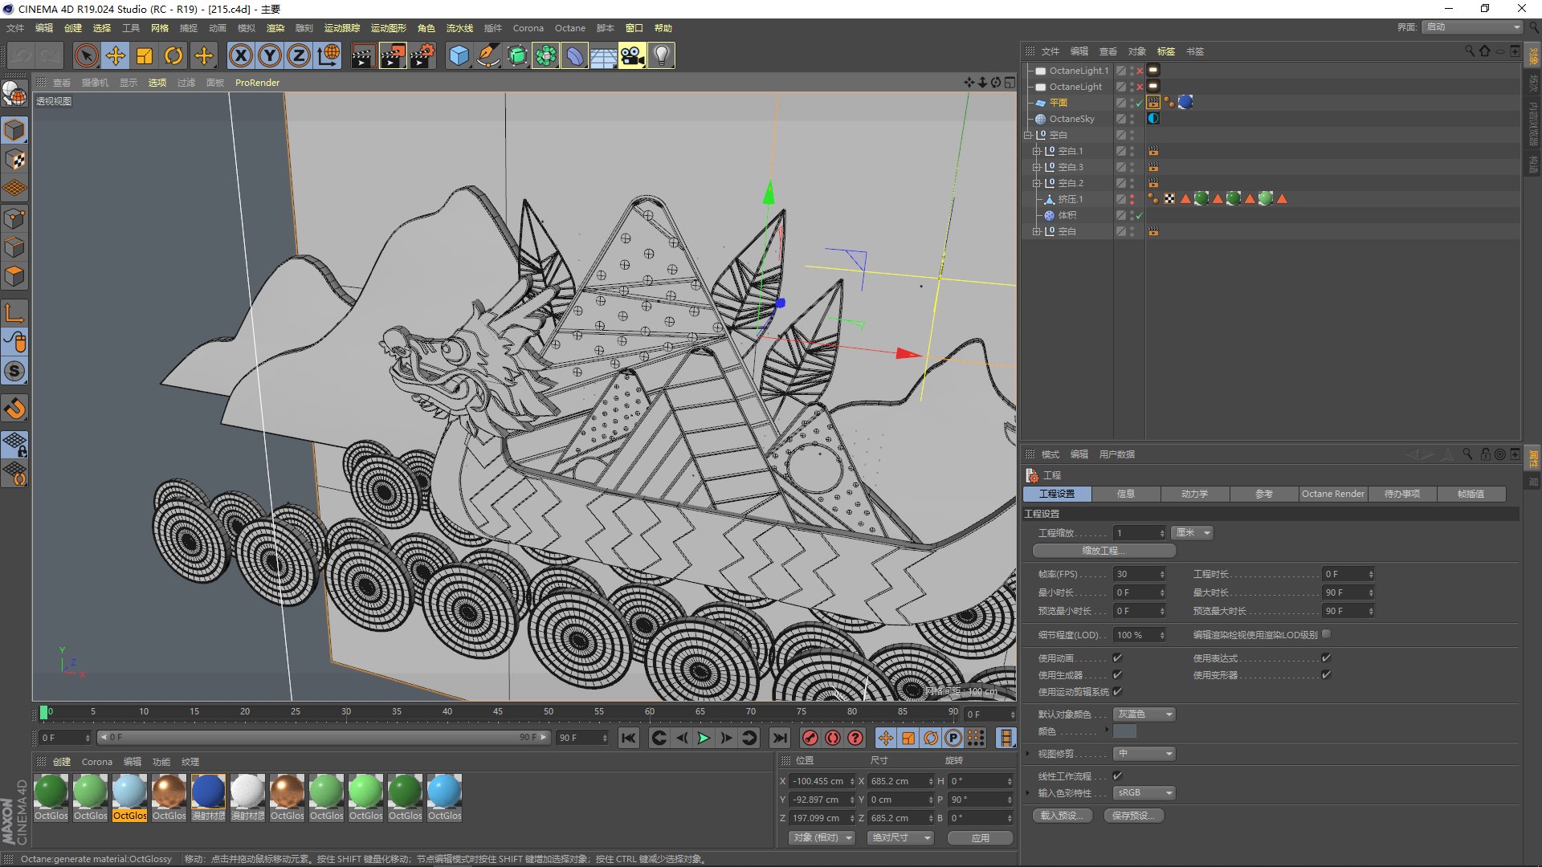Viewport: 1542px width, 867px height.
Task: Click the camera object icon
Action: coord(632,55)
